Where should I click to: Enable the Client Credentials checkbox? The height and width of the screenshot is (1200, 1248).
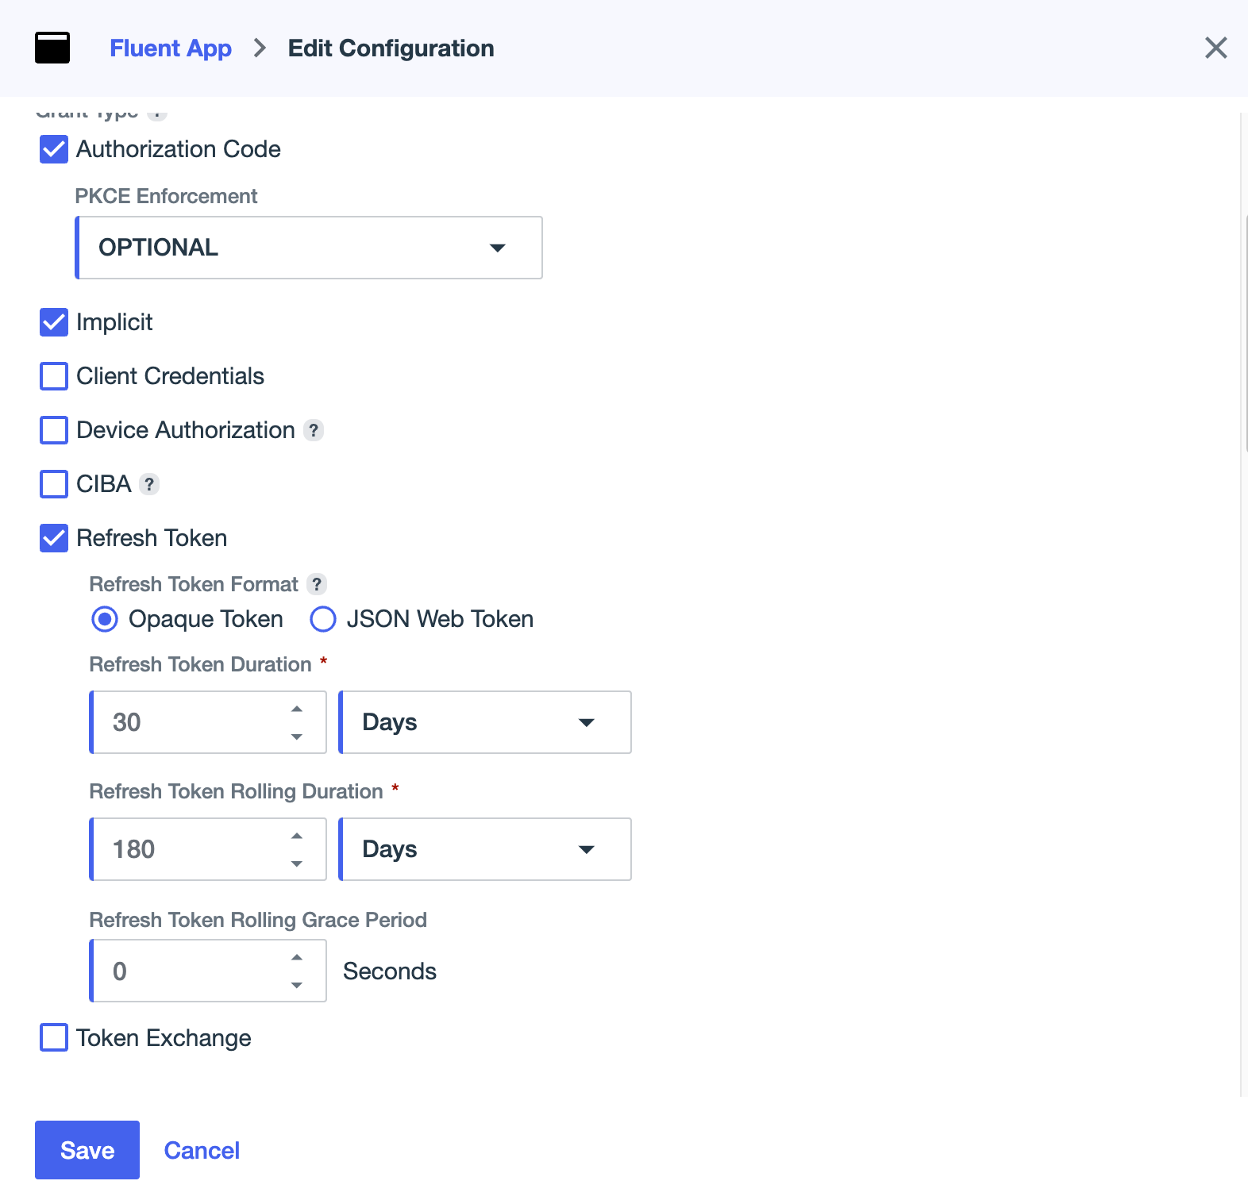pos(54,376)
